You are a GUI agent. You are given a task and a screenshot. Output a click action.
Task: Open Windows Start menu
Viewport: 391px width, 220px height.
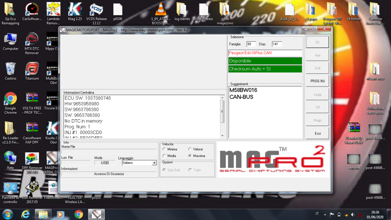point(8,214)
